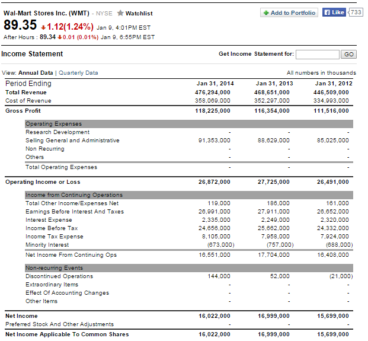Click Interest Expense value 2,249,000
Image resolution: width=368 pixels, height=341 pixels.
(x=276, y=220)
